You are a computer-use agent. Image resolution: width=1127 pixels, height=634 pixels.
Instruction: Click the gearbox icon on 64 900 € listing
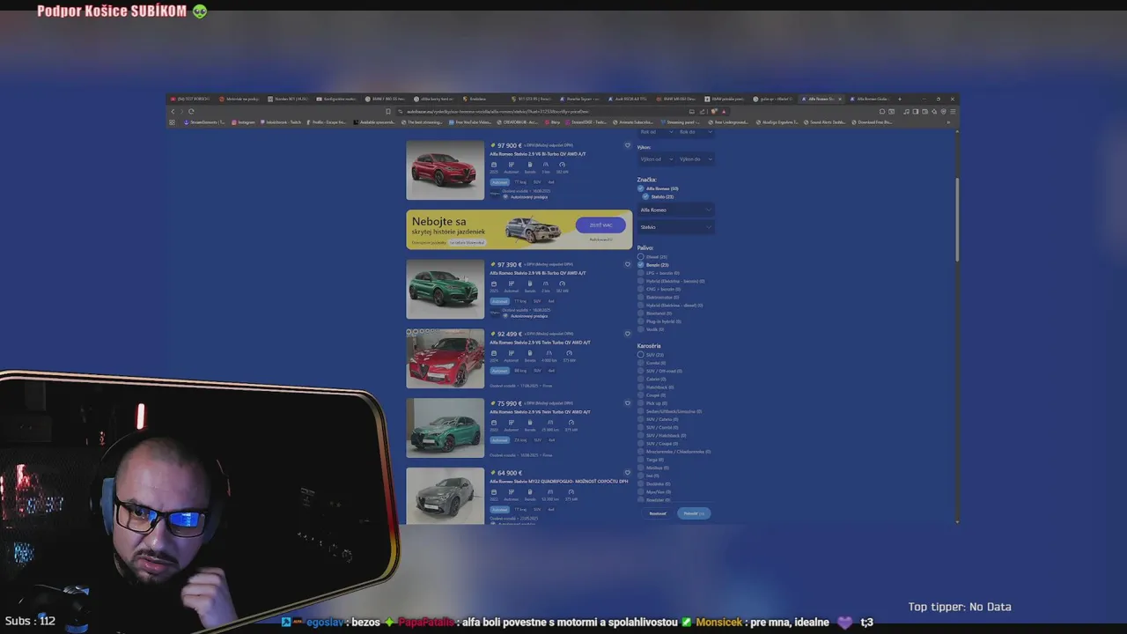tap(511, 492)
